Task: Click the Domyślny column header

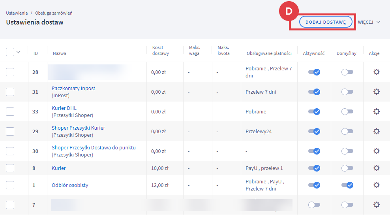Action: [x=347, y=53]
